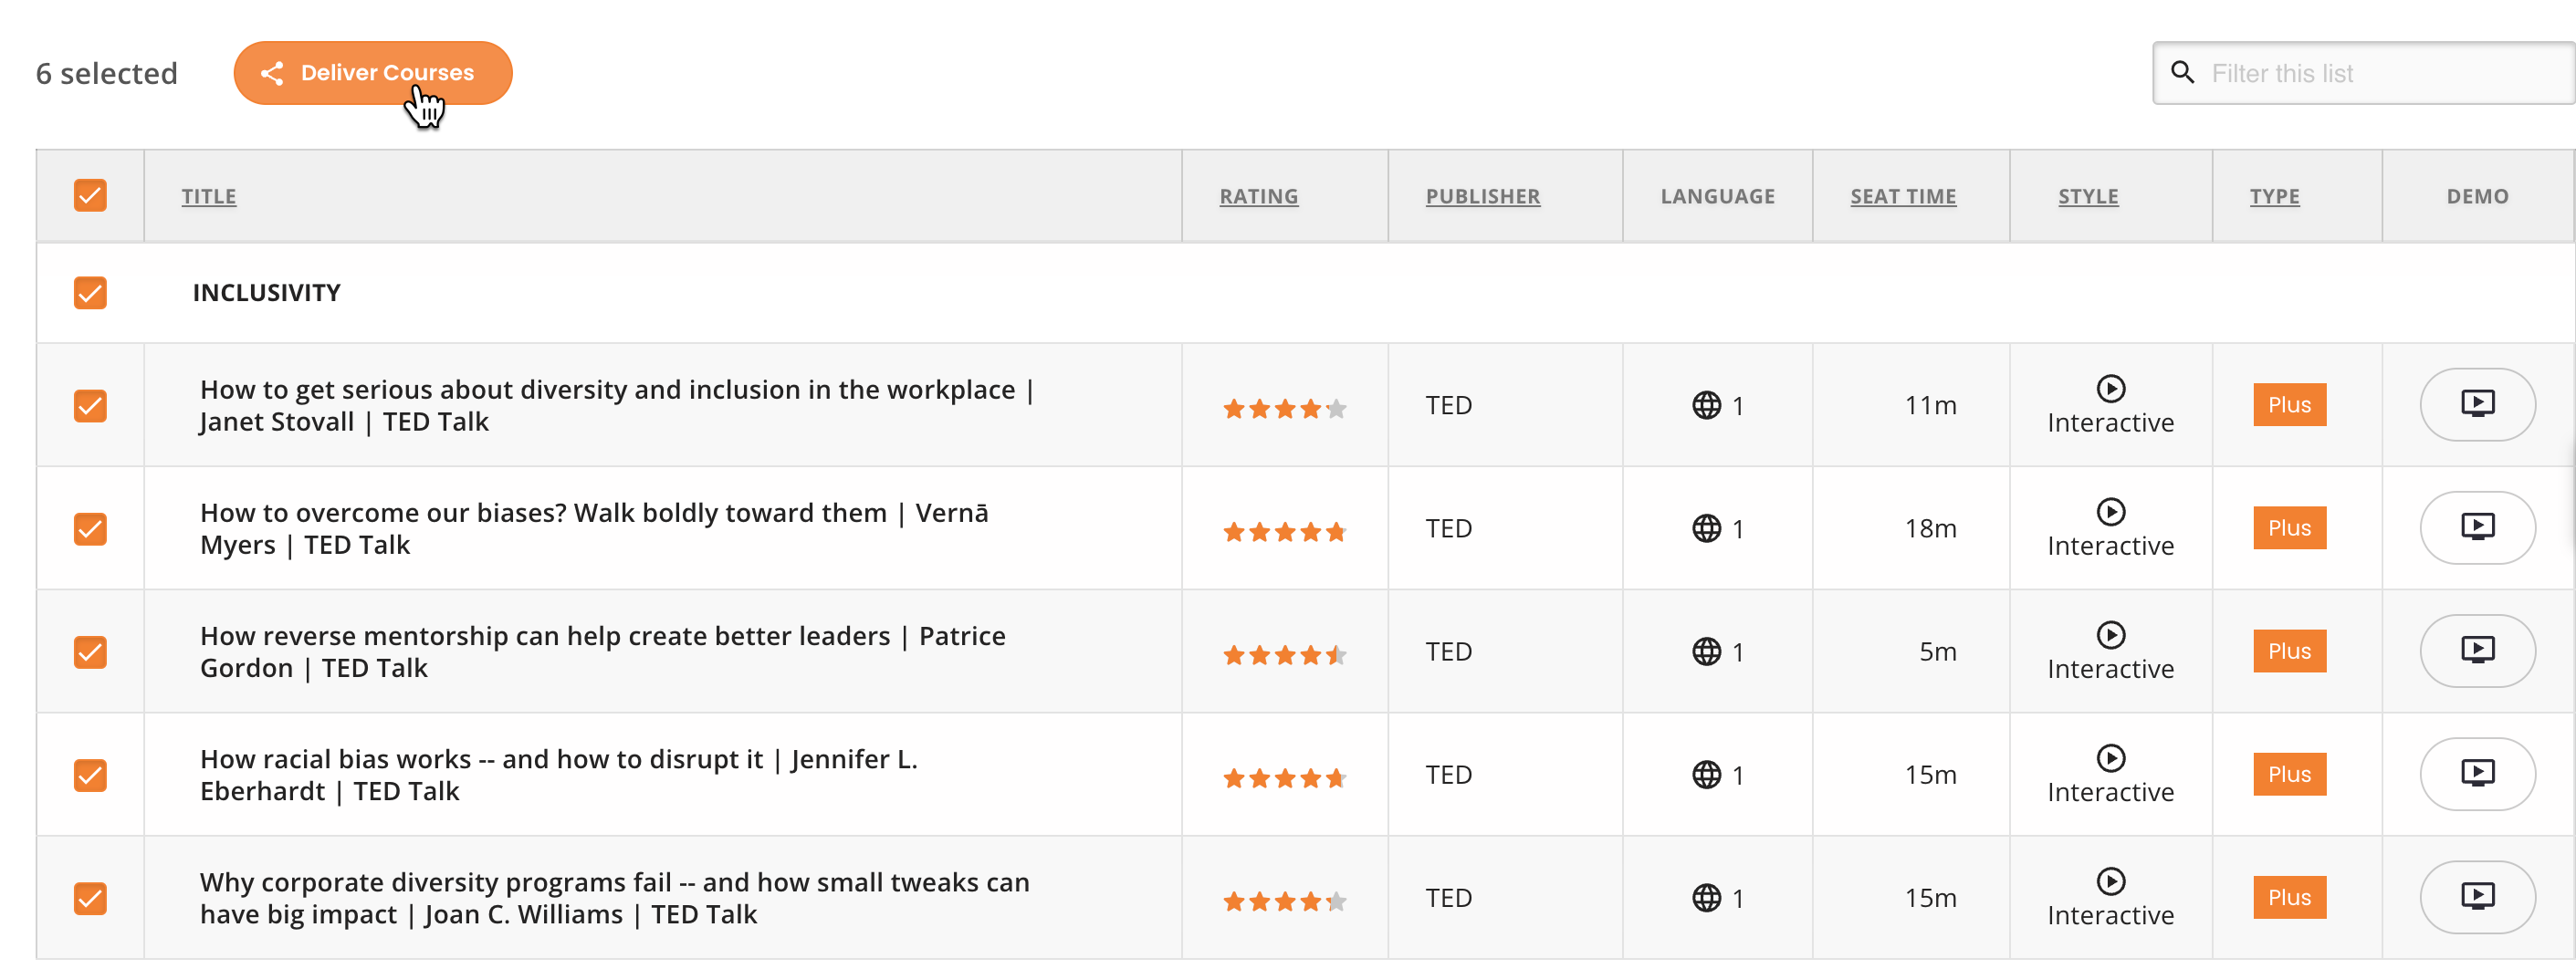Click the magnifying glass search icon

tap(2183, 73)
